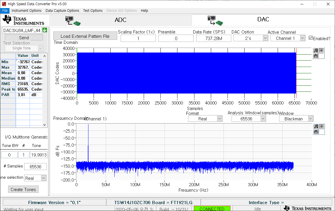Click the Texas Instruments logo at top left
The width and height of the screenshot is (335, 211).
pos(23,20)
